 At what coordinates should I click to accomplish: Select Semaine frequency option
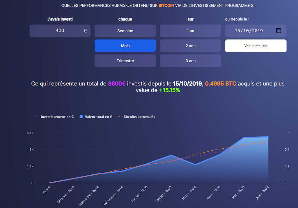[125, 31]
